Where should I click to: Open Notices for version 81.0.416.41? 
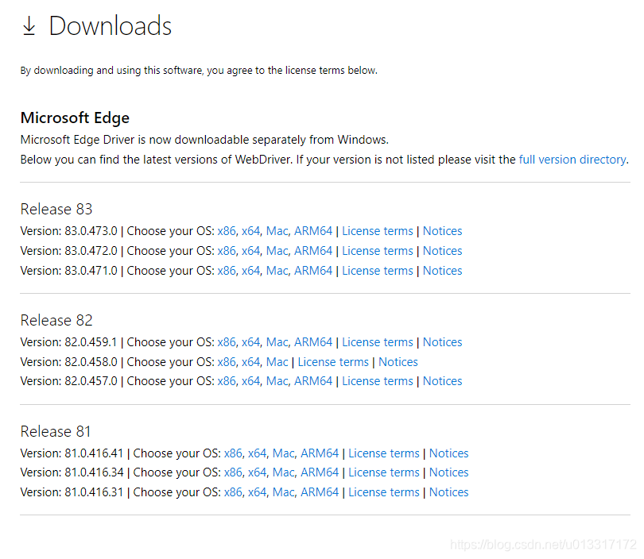(x=449, y=453)
